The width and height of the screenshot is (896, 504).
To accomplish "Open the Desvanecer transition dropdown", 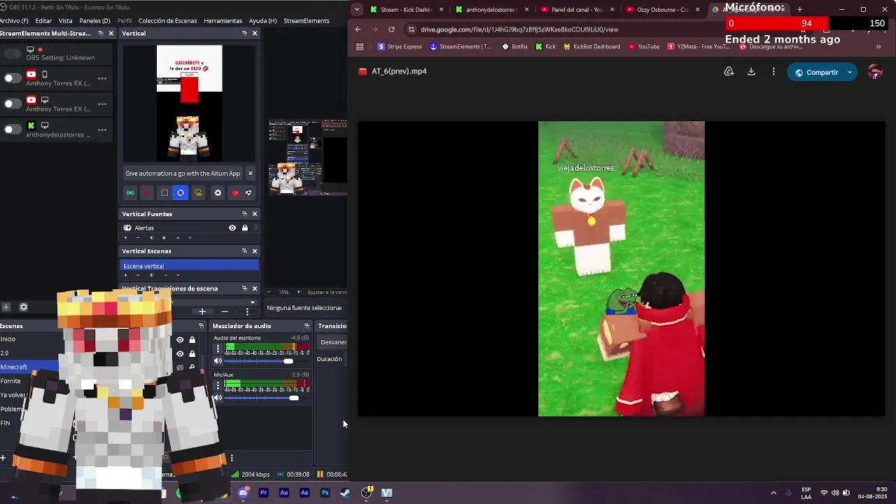I will pos(332,342).
